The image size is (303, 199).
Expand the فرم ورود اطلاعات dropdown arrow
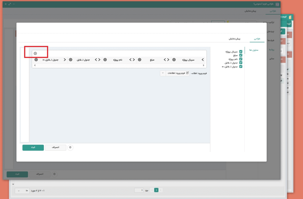pos(163,73)
